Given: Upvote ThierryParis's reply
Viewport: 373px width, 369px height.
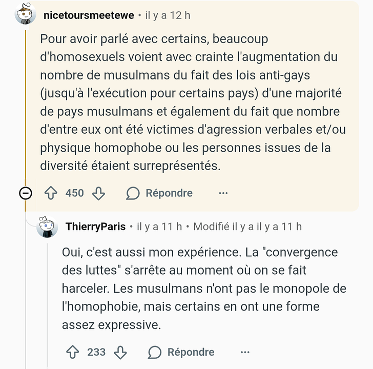Looking at the screenshot, I should pyautogui.click(x=72, y=352).
